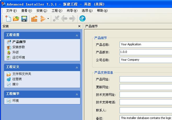Open 注册表 page in the sidebar
Screen dimensions: 172x120
tap(17, 79)
